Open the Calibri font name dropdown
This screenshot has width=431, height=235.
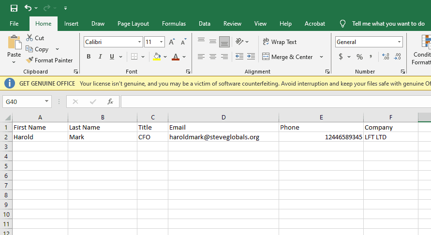[139, 42]
